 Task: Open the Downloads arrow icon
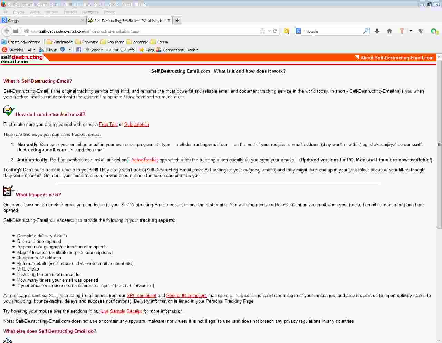(x=377, y=31)
